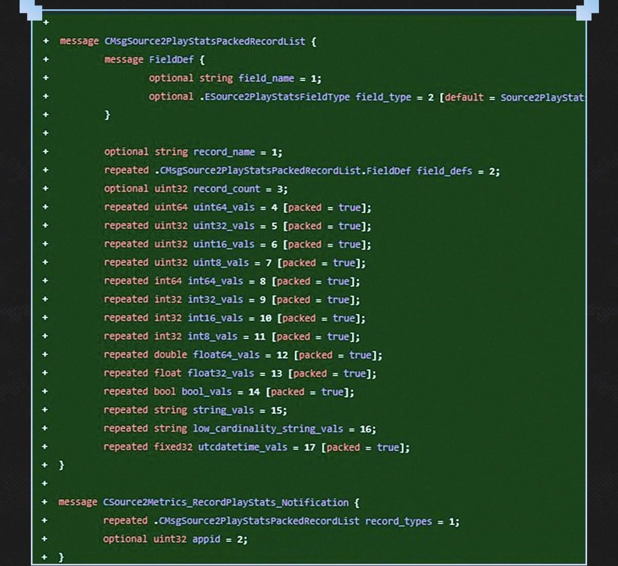
Task: Click plus marker beside 'optional uint32 appid' line
Action: (45, 539)
